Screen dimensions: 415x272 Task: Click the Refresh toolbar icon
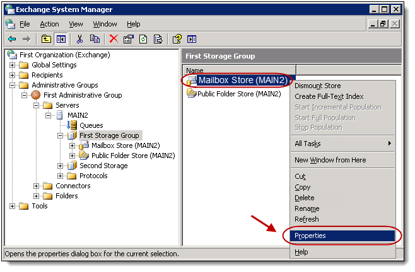click(143, 40)
